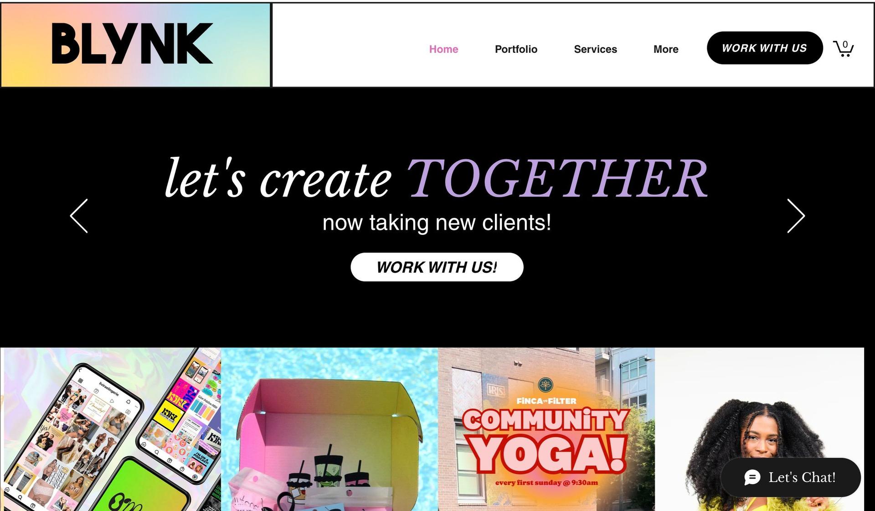Click the right carousel arrow icon
This screenshot has height=511, width=875.
tap(796, 216)
